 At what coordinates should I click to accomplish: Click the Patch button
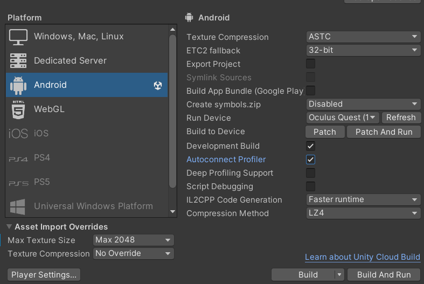coord(325,132)
